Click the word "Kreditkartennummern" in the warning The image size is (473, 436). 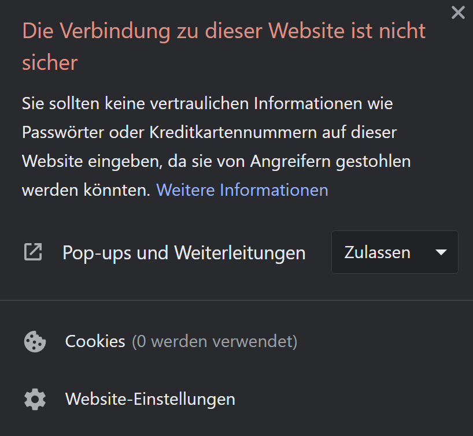pos(233,132)
